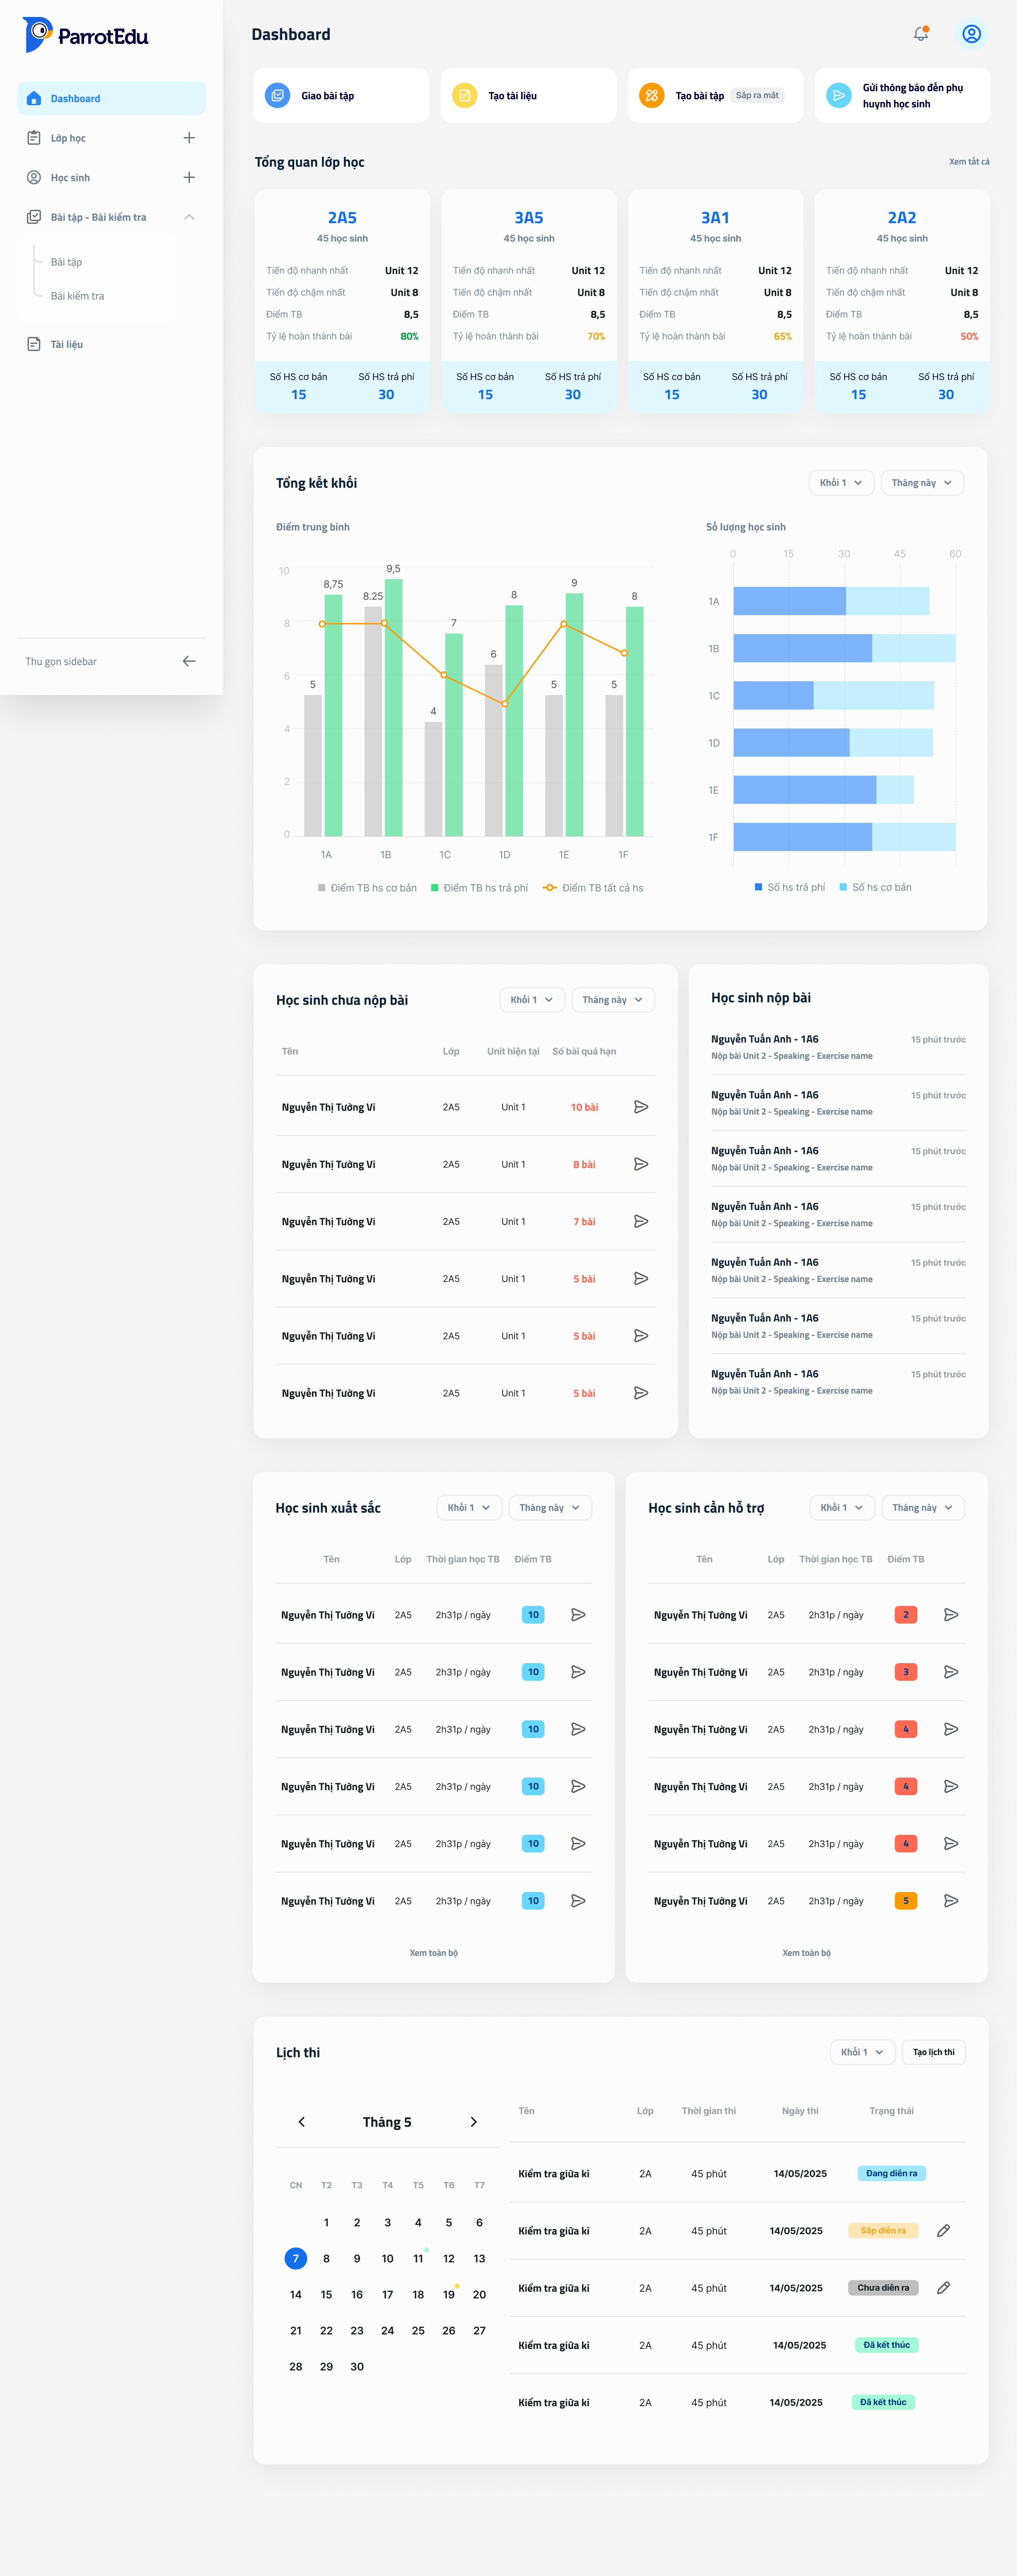Open Khối 1 dropdown in Lịch thi
The image size is (1017, 2576).
(863, 2052)
